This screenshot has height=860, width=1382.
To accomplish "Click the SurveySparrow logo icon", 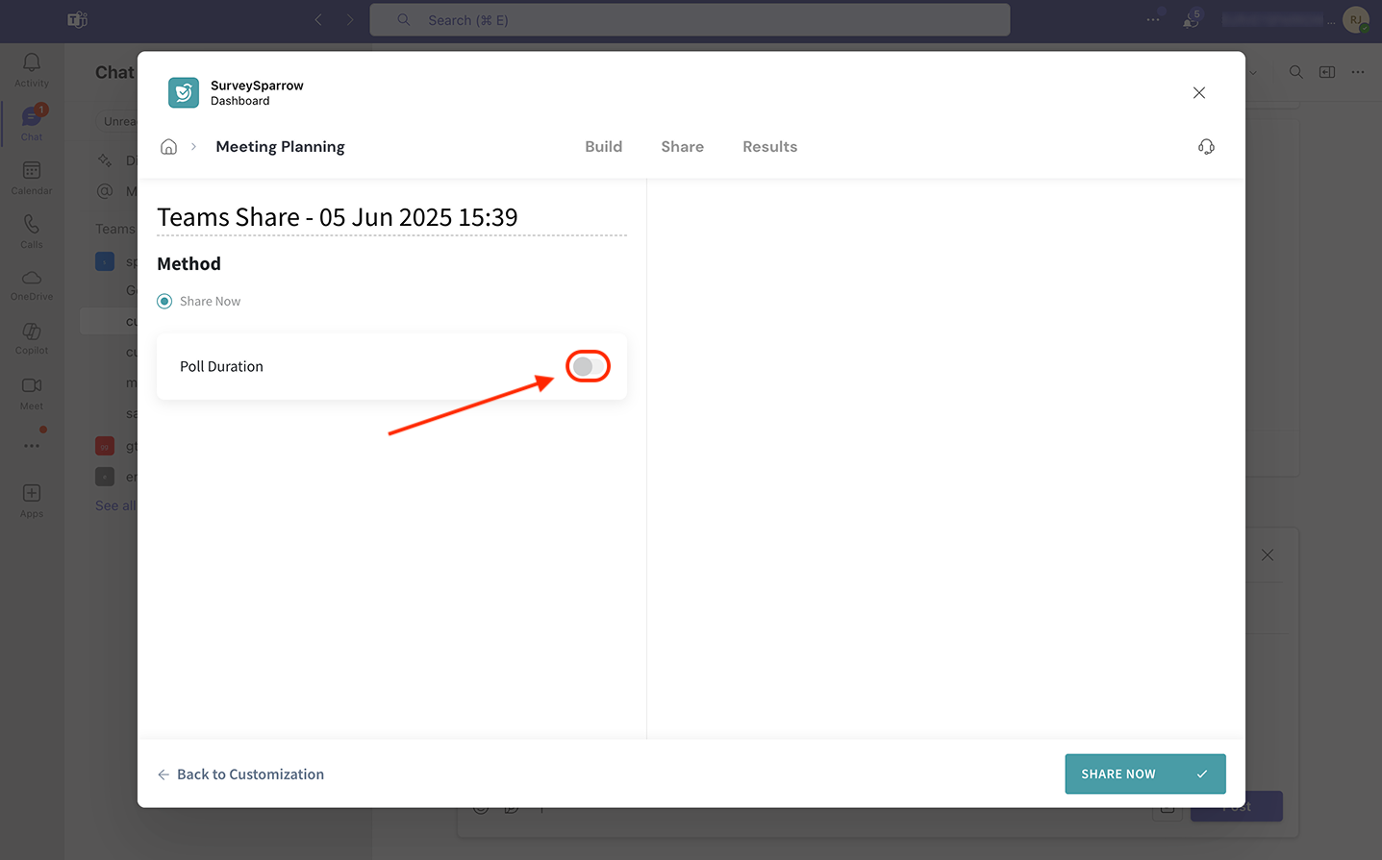I will click(183, 93).
